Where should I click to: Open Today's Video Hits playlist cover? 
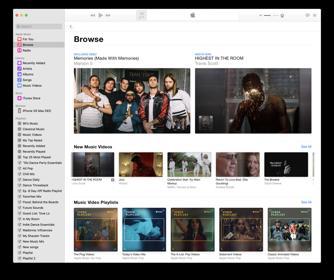pyautogui.click(x=144, y=230)
